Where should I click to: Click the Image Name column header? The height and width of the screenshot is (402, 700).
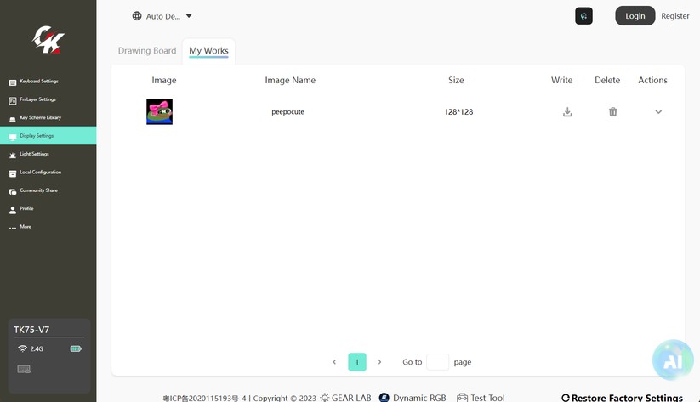click(290, 80)
